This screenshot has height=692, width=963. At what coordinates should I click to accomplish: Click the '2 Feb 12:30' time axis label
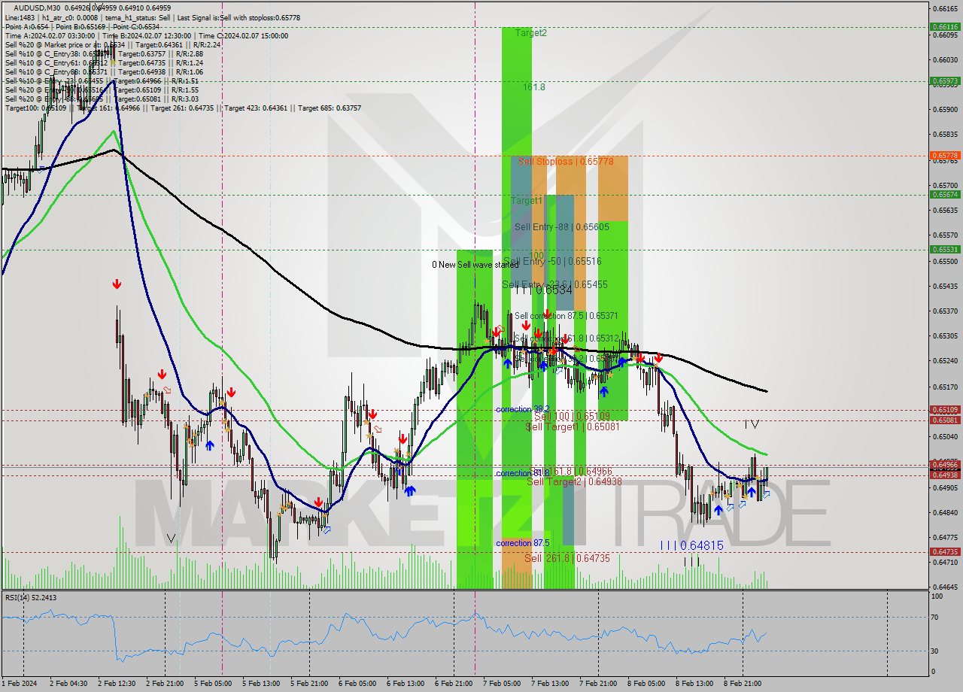[x=116, y=684]
